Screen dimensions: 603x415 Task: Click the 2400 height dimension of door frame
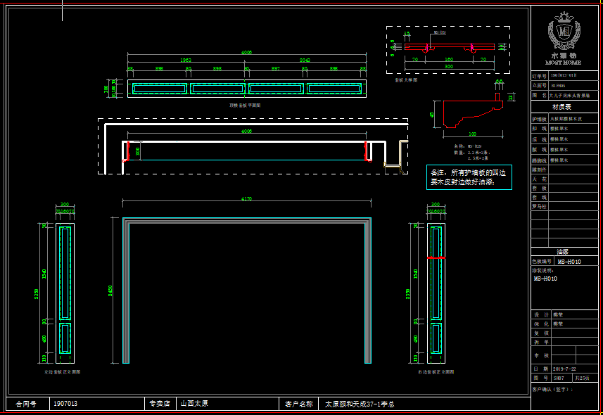(110, 290)
